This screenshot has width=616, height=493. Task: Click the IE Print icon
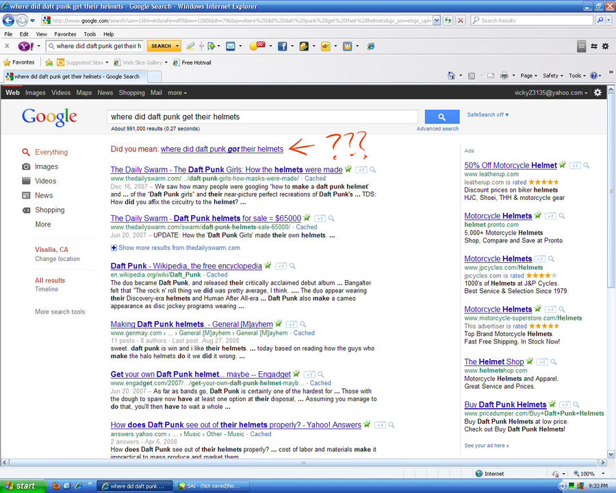pos(504,75)
